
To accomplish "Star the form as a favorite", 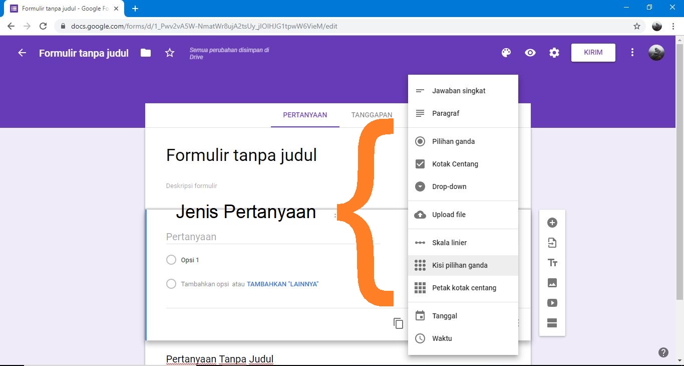I will pos(170,52).
